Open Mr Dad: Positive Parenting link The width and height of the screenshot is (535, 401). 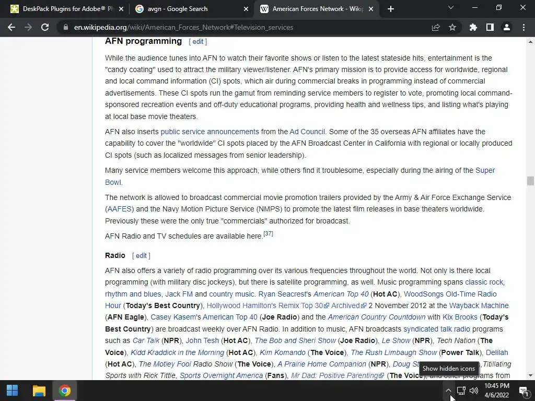pyautogui.click(x=338, y=376)
